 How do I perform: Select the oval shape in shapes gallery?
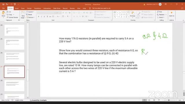click(x=124, y=12)
